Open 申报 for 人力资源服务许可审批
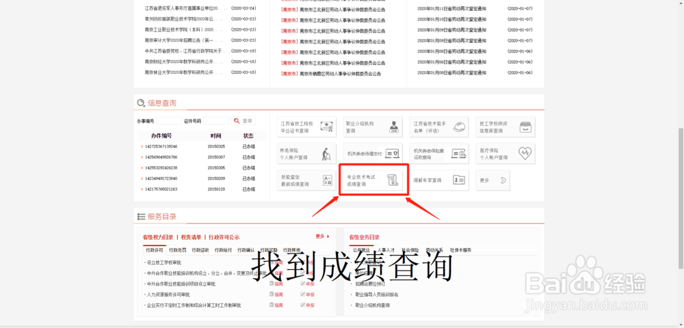Viewport: 684px width, 328px height. (x=307, y=295)
